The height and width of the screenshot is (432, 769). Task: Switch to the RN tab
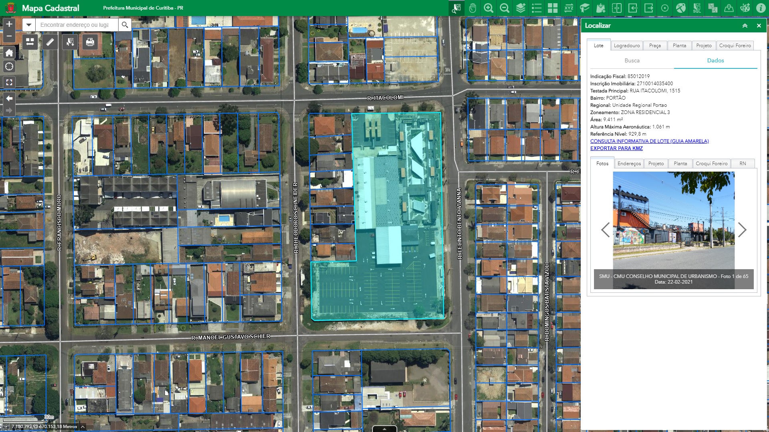743,164
